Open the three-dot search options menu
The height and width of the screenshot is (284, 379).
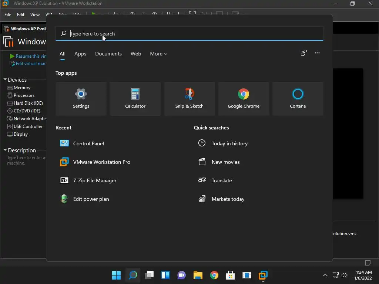(317, 53)
